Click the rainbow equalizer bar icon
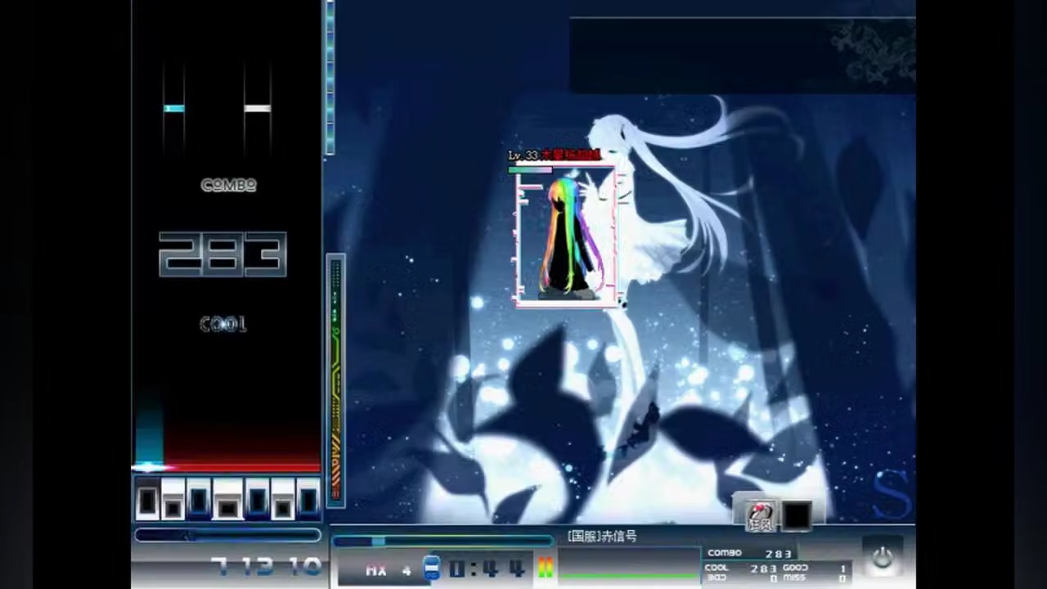The image size is (1047, 589). pos(545,567)
